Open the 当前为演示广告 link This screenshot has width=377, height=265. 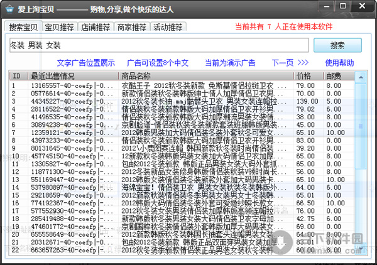pos(230,63)
